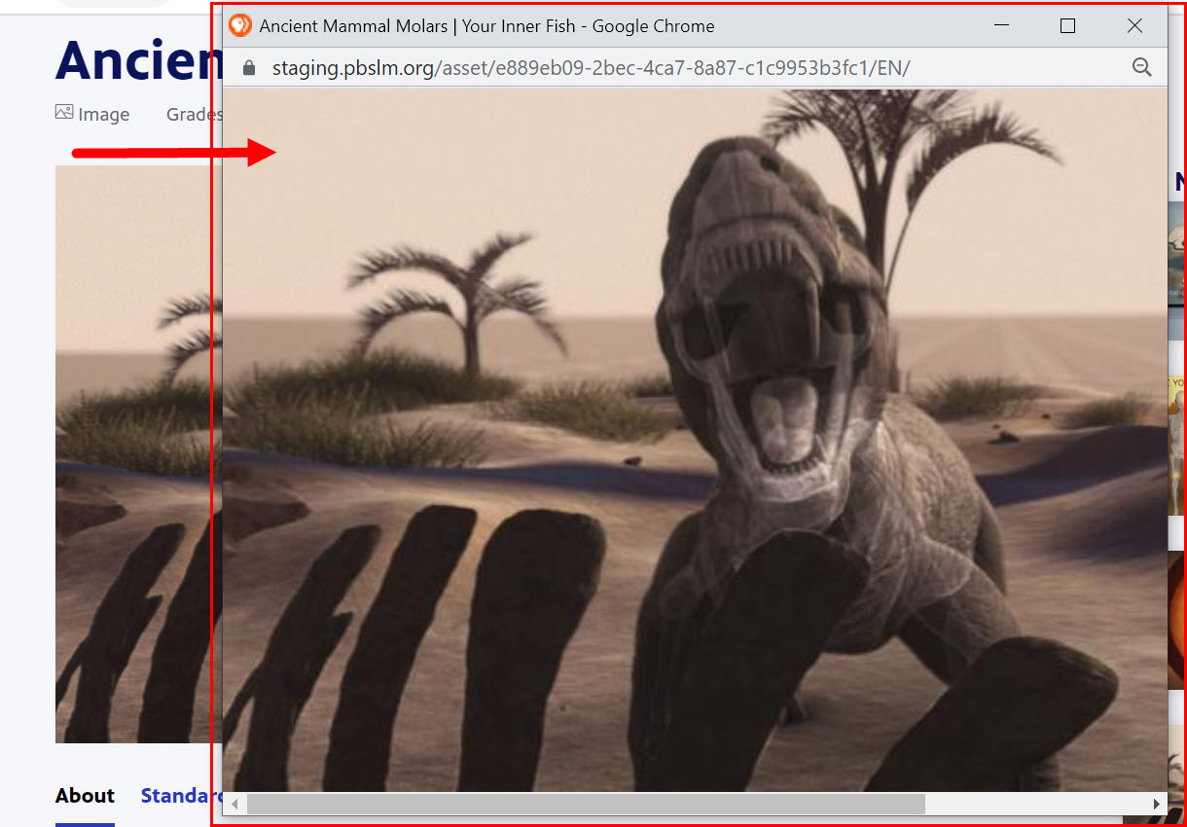Open the Standards tab on background page
This screenshot has height=827, width=1187.
pos(182,796)
